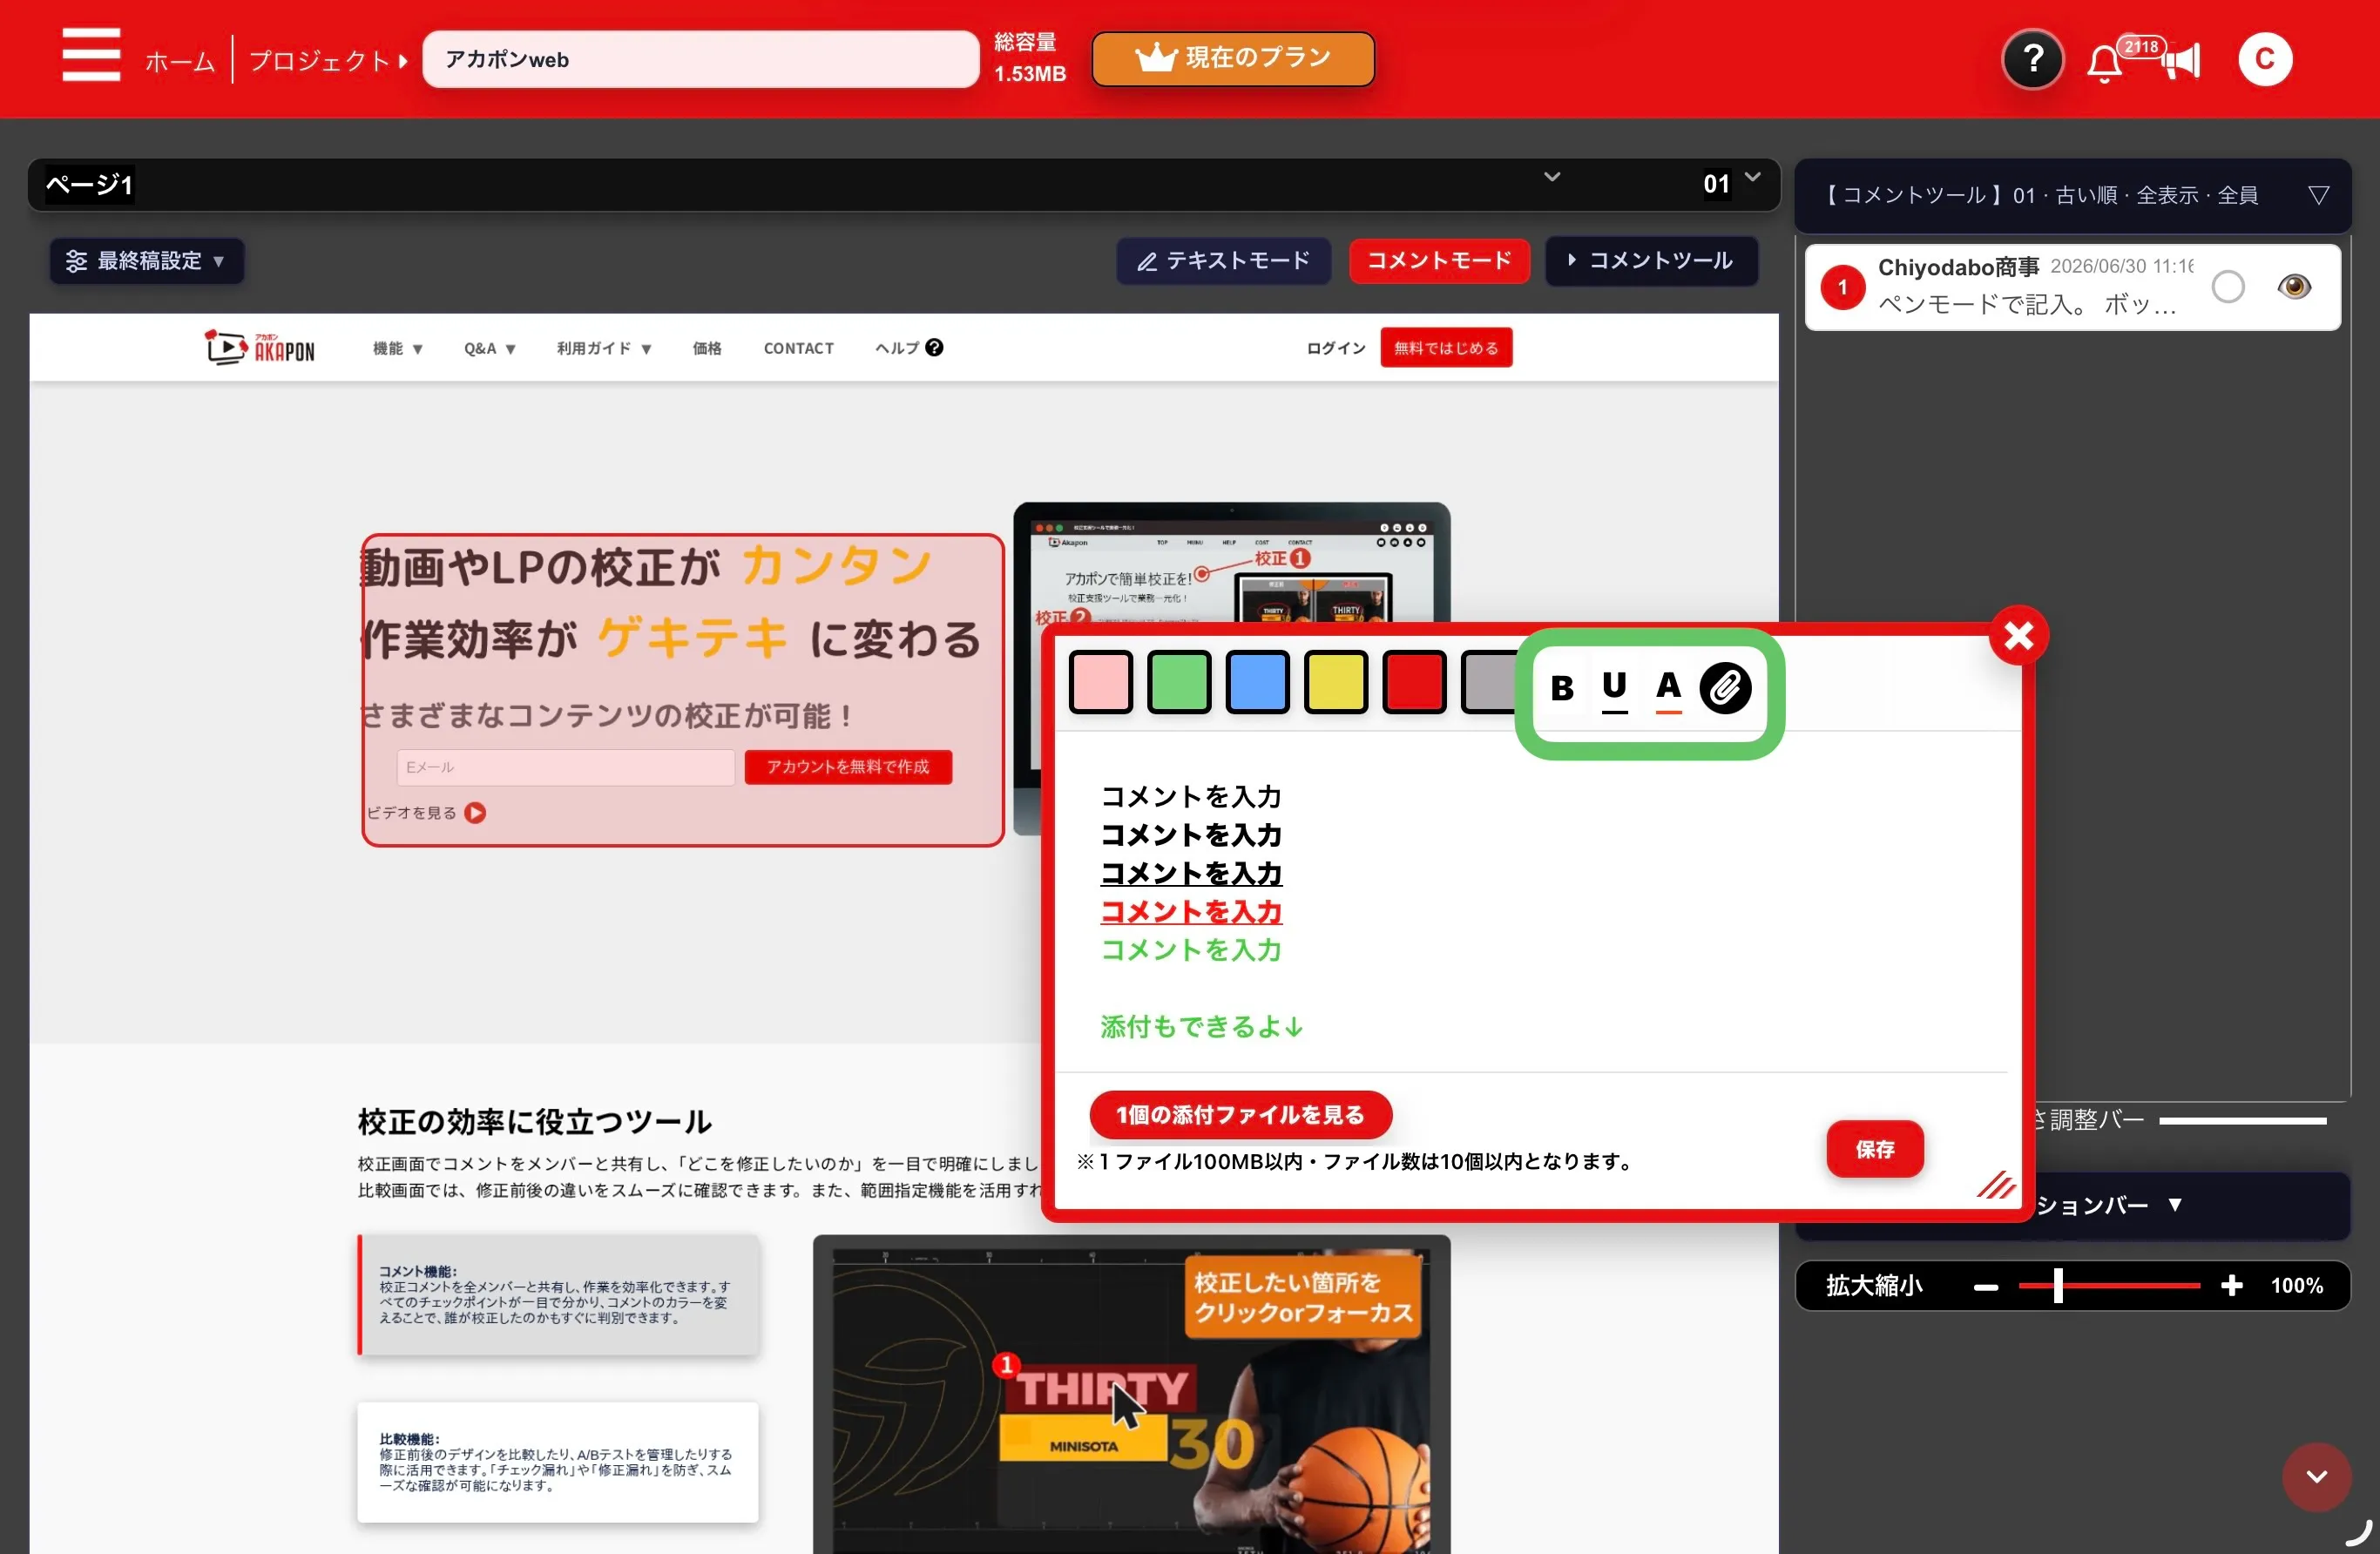2380x1554 pixels.
Task: Click the コメント機能 feature card
Action: [558, 1295]
